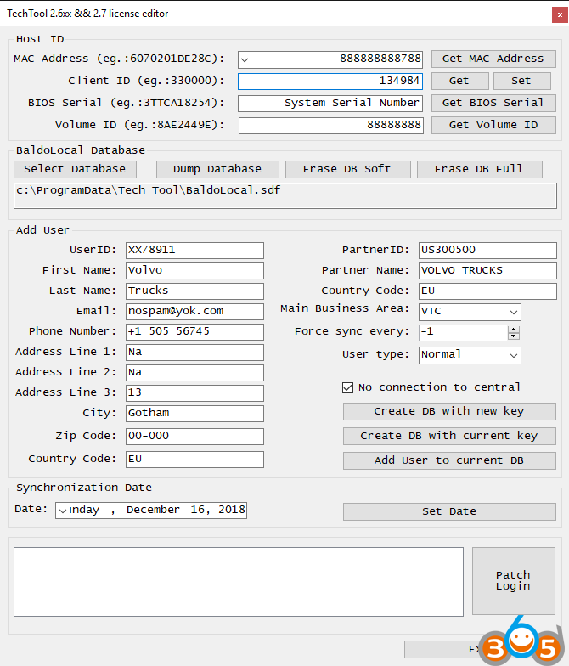Click Erase DB Soft button
Image resolution: width=569 pixels, height=666 pixels.
348,169
